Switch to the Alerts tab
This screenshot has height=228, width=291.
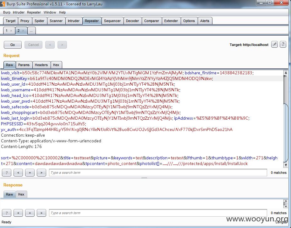[x=205, y=21]
